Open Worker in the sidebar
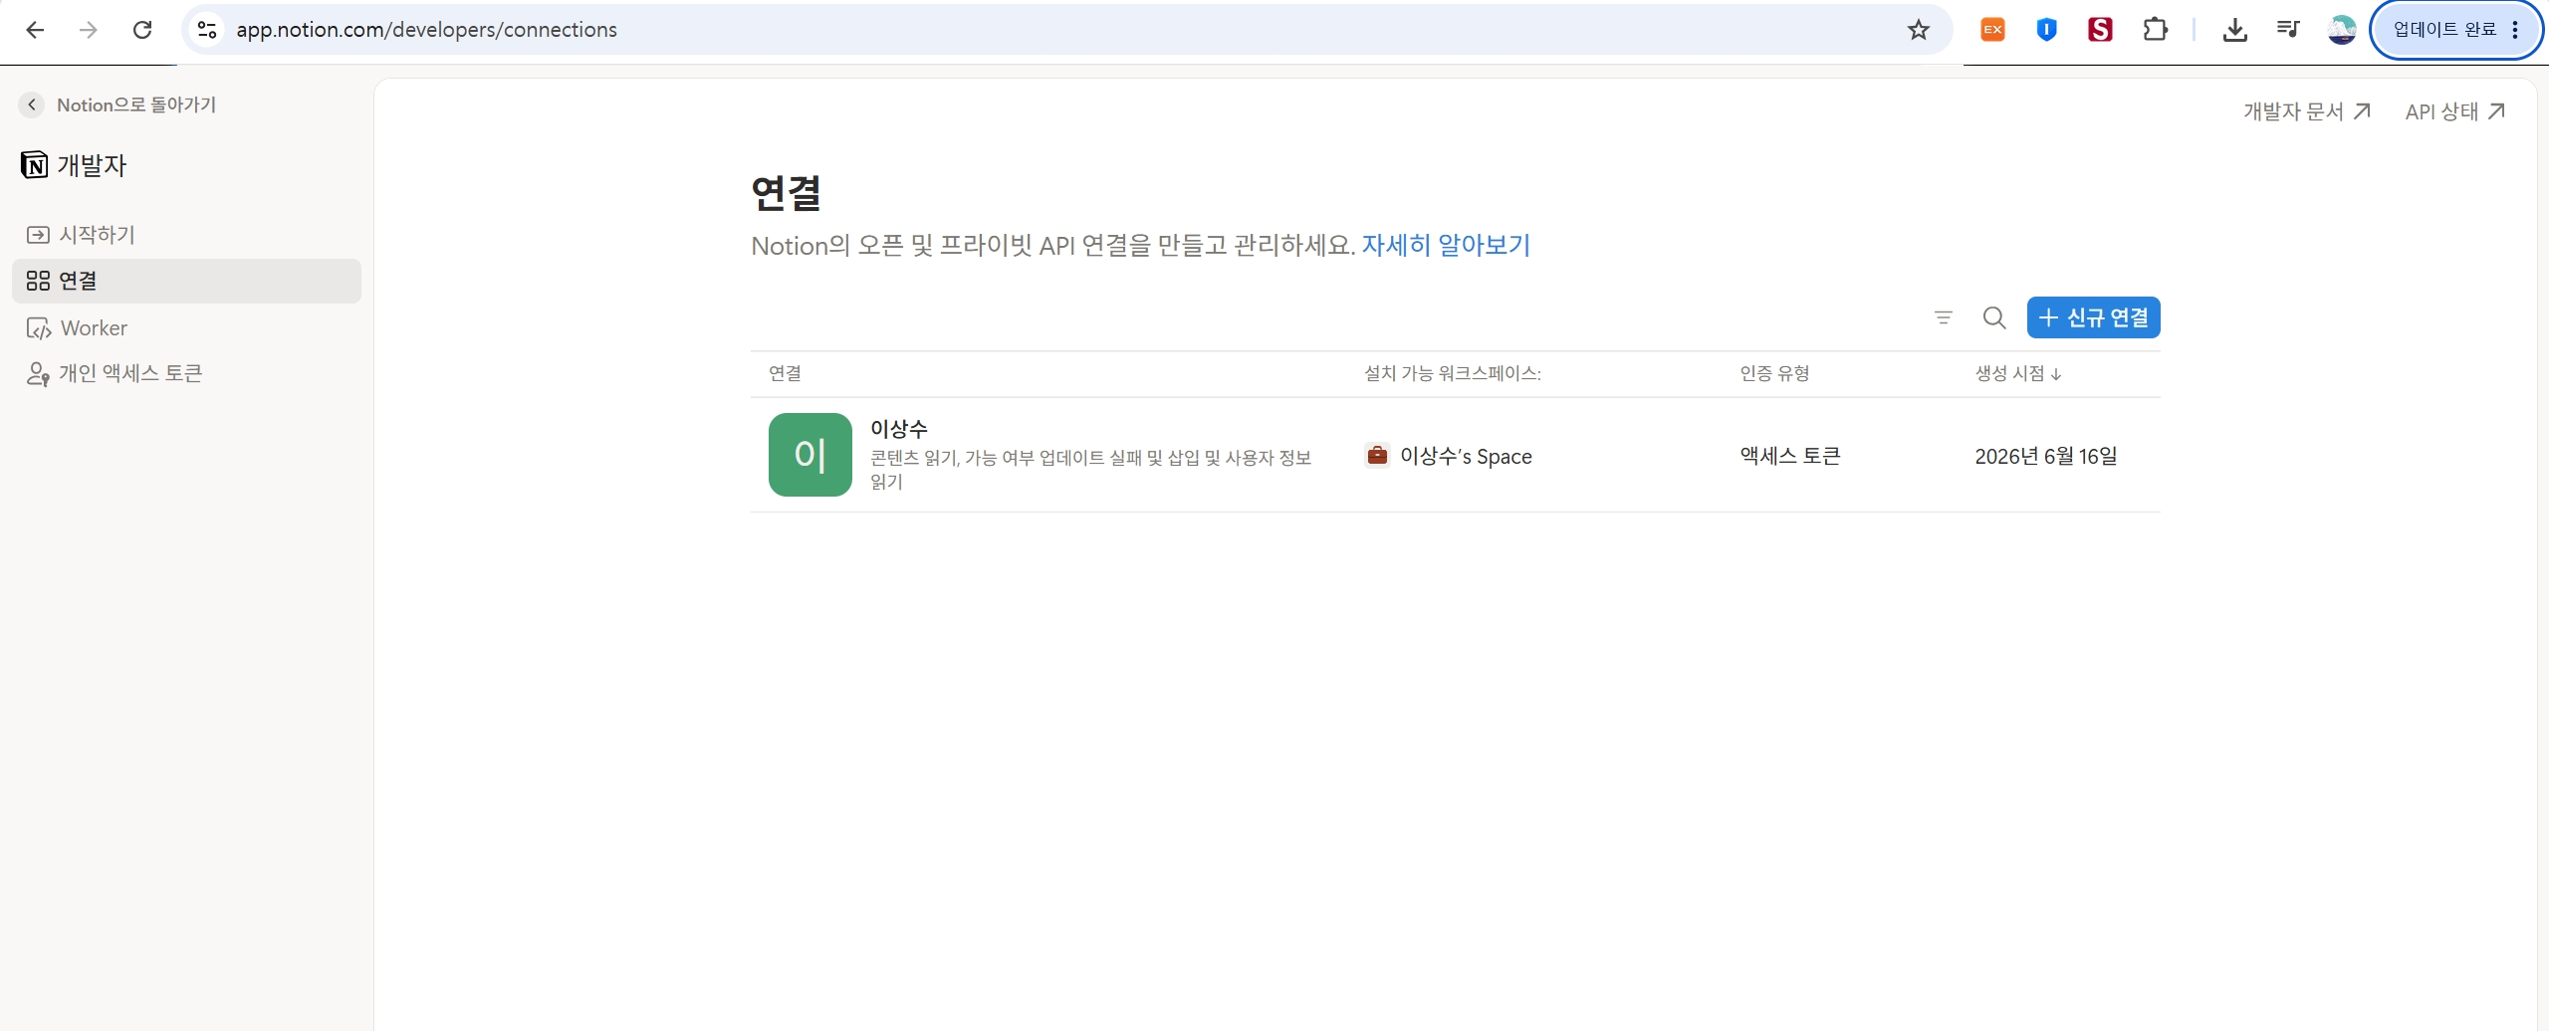Screen dimensions: 2549x1031 click(x=186, y=327)
